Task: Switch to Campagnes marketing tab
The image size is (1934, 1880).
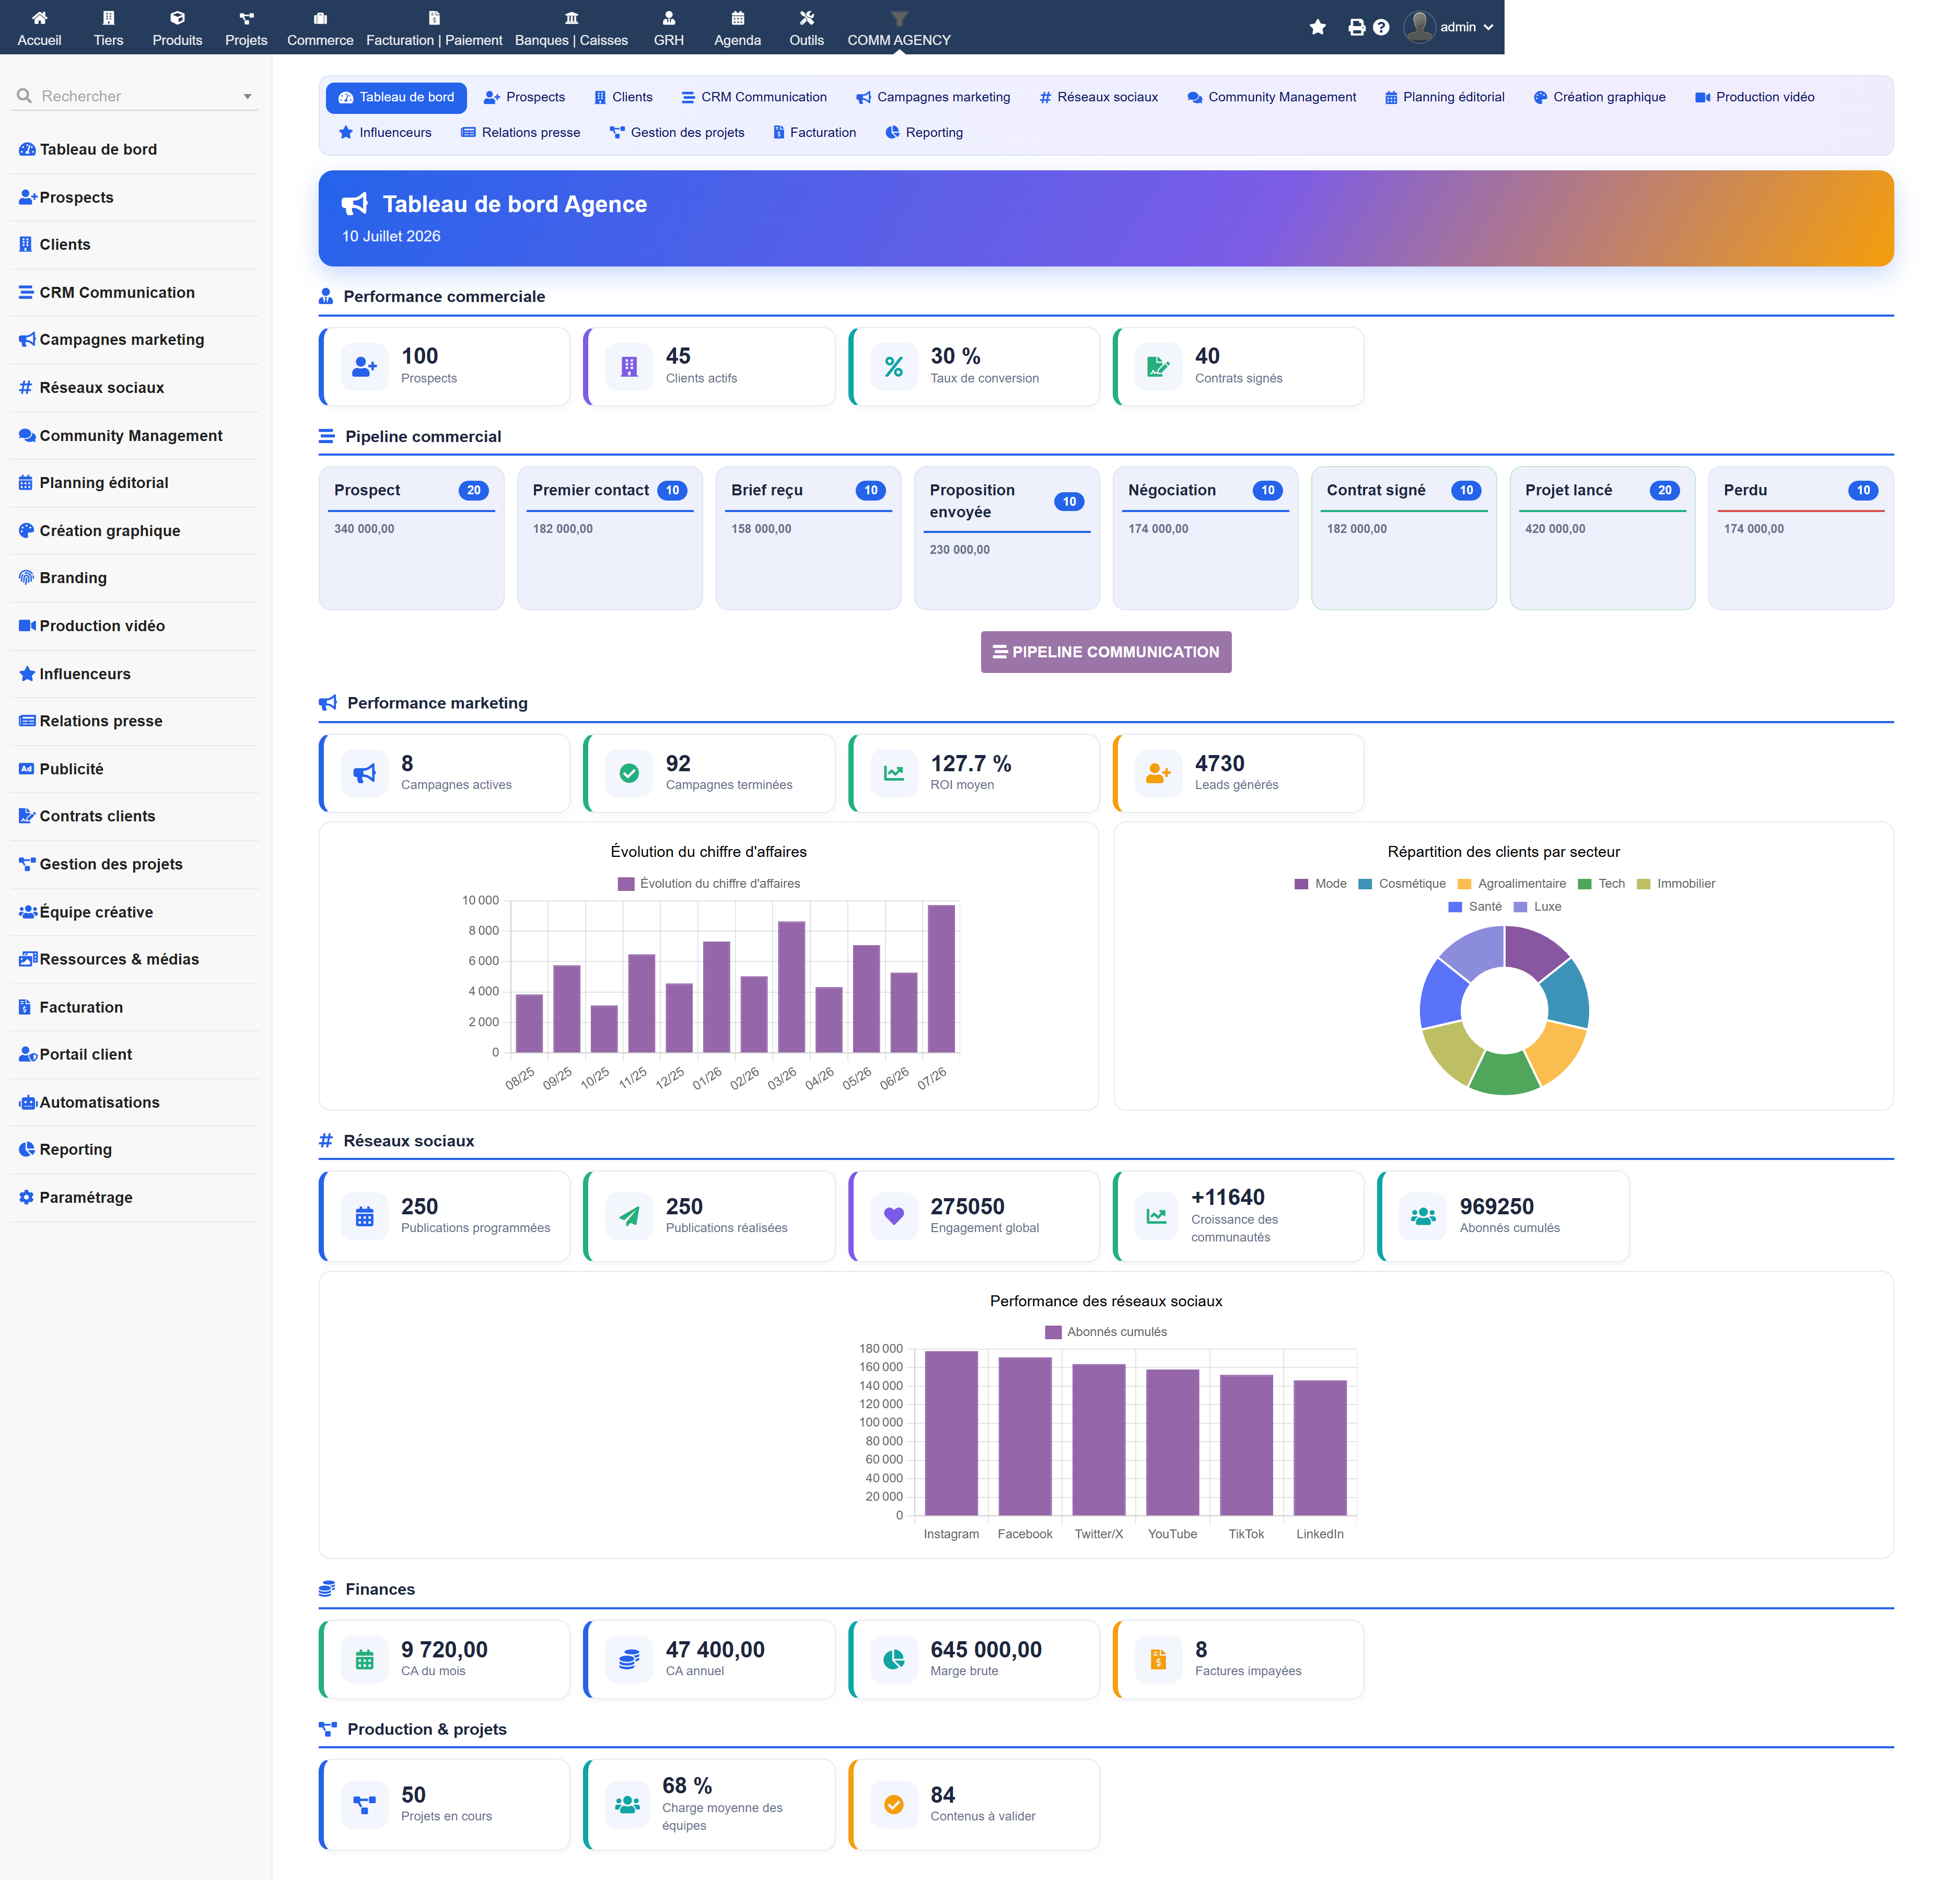Action: tap(933, 97)
